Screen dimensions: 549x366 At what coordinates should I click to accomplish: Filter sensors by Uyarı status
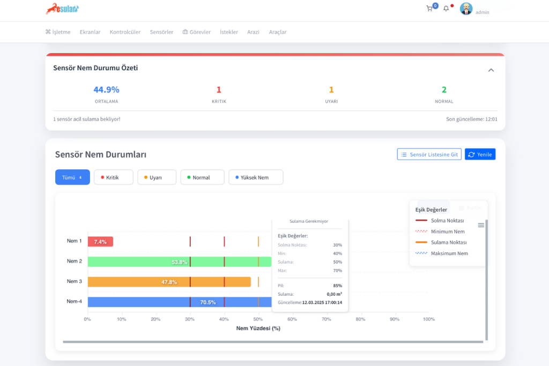click(157, 177)
